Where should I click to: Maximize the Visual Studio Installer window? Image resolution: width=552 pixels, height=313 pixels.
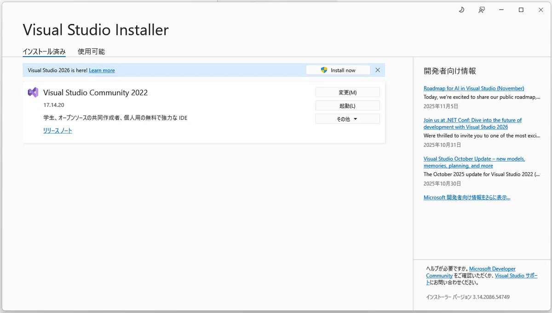[521, 10]
